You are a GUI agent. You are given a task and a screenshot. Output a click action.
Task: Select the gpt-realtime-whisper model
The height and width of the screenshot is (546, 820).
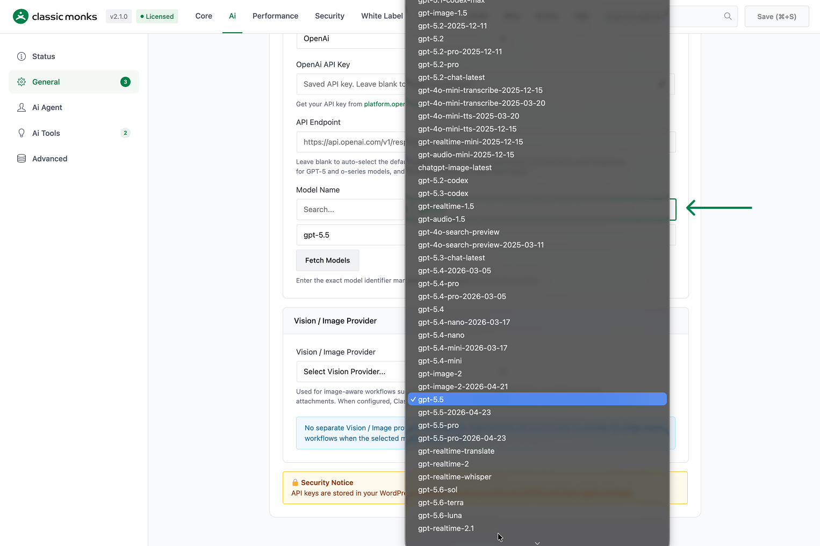pyautogui.click(x=537, y=477)
